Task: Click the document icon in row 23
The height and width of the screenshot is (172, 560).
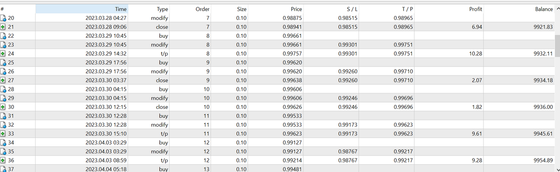Action: point(3,45)
